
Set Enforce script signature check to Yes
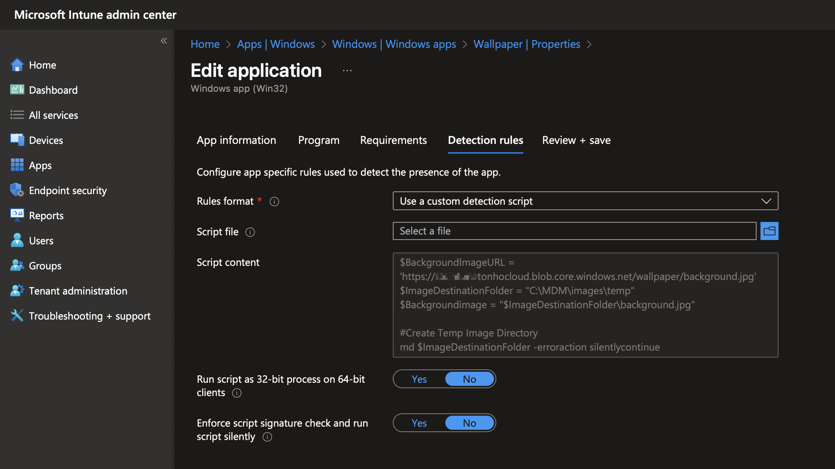click(x=419, y=423)
